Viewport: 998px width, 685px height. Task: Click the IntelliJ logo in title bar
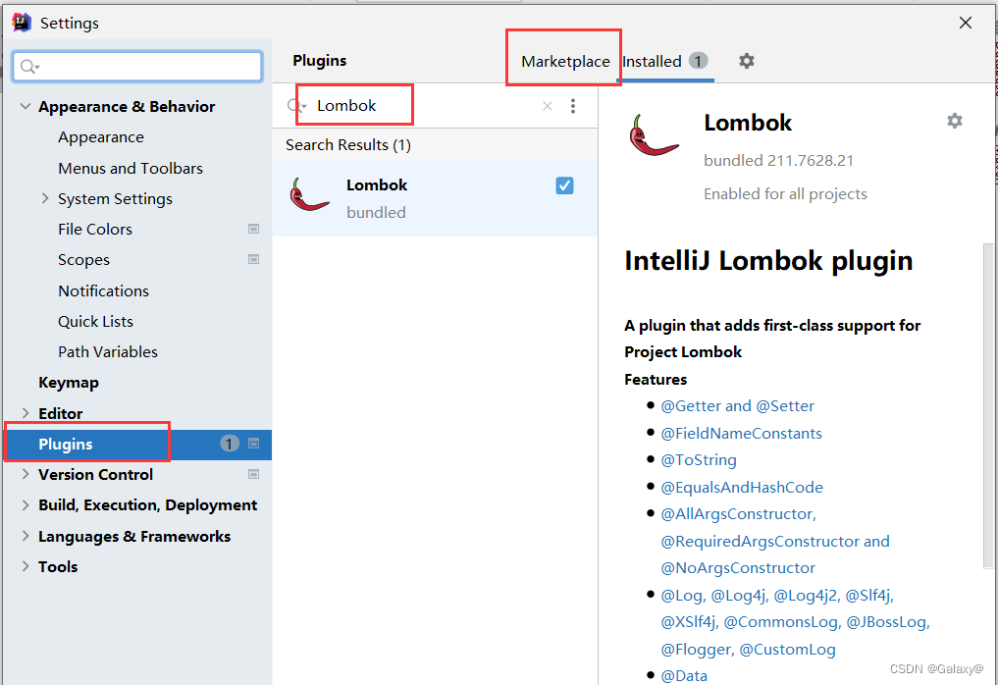click(x=22, y=23)
